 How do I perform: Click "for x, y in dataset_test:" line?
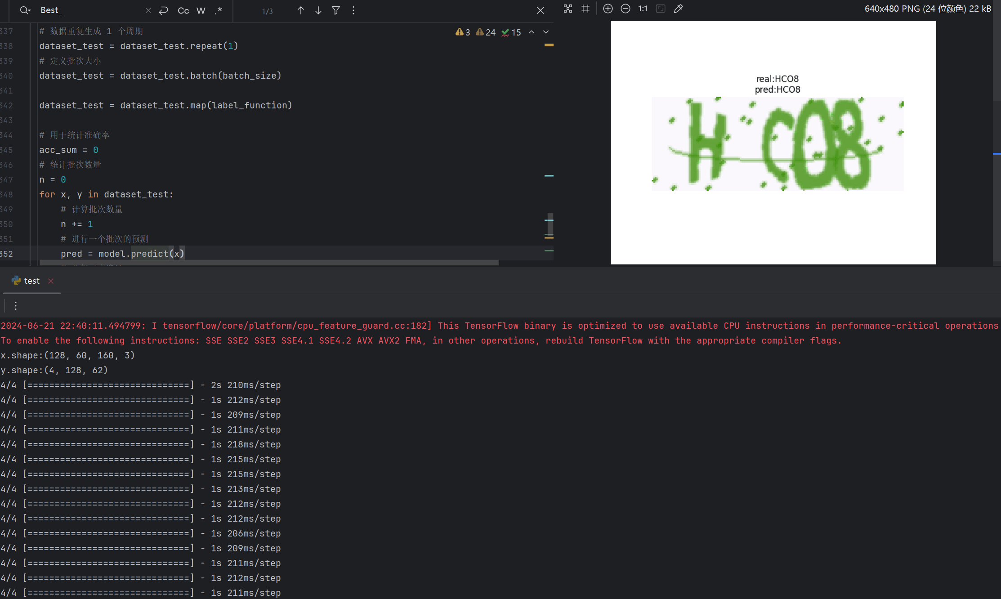tap(106, 194)
